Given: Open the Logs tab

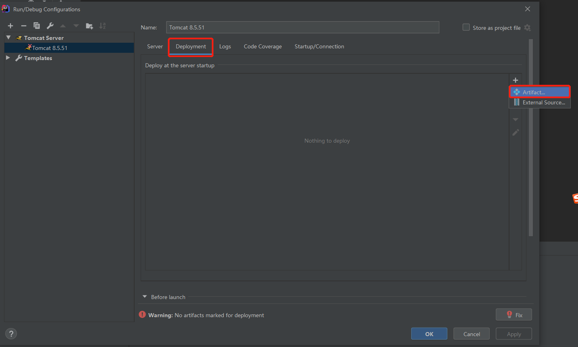Looking at the screenshot, I should pos(225,46).
